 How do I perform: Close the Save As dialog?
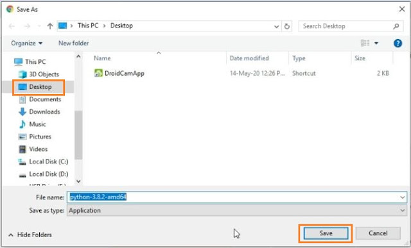402,9
